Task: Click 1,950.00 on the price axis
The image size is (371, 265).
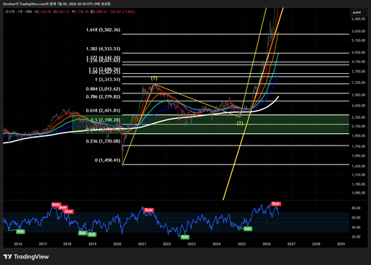Action: click(x=359, y=135)
